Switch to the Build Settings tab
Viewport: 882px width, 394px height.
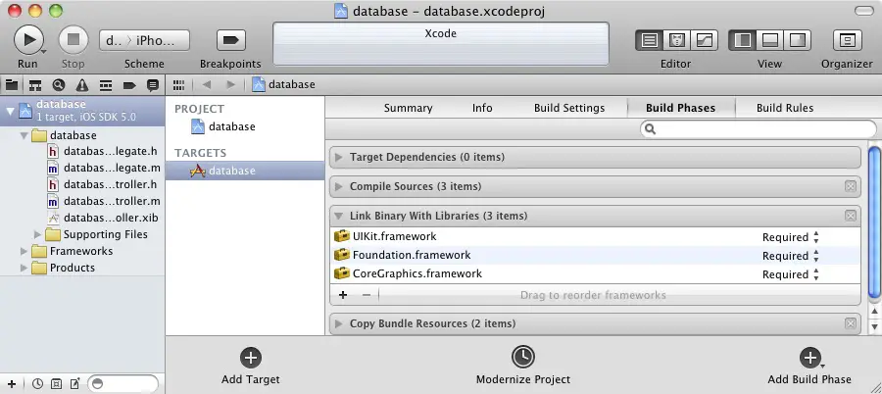click(x=568, y=108)
